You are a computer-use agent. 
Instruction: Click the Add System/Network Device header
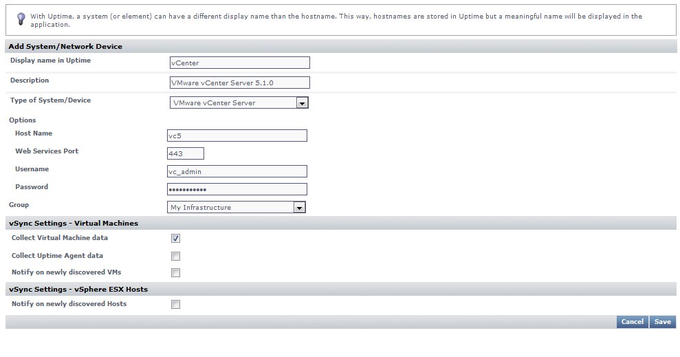point(65,47)
